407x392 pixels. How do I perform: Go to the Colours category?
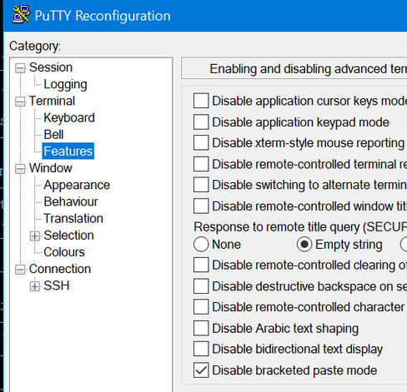click(64, 252)
